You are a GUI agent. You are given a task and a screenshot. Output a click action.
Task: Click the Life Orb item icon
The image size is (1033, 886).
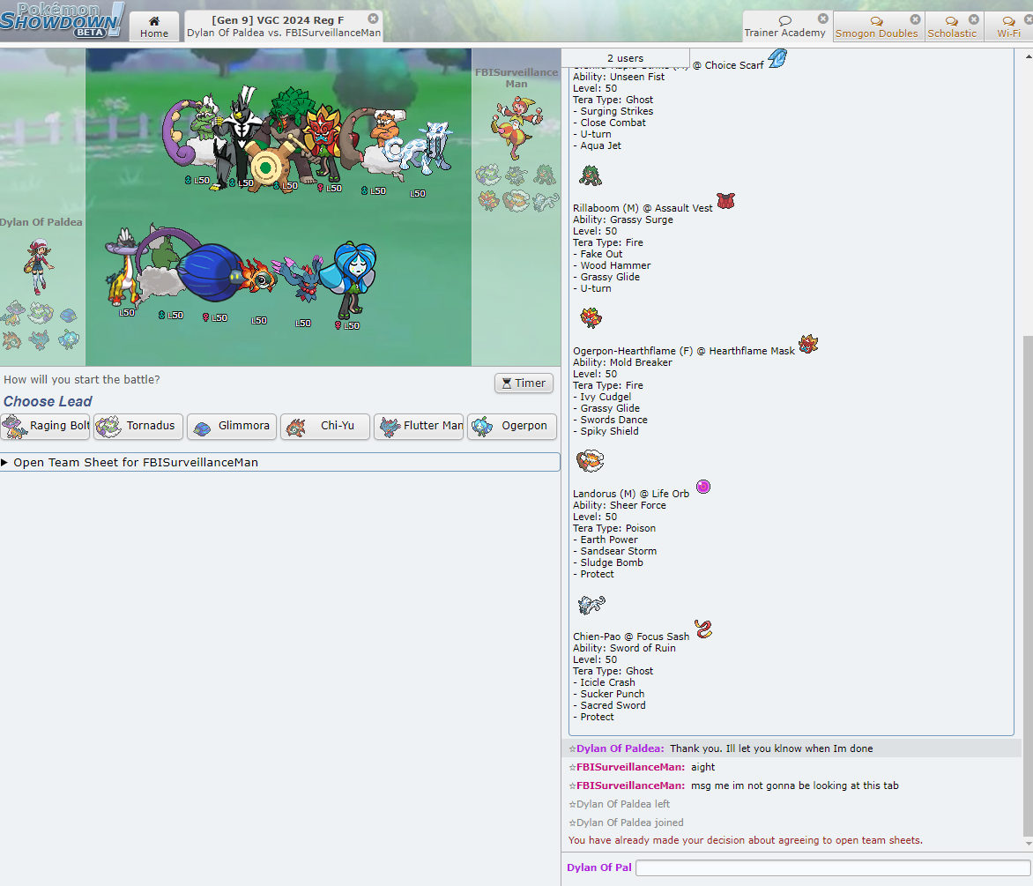coord(703,487)
